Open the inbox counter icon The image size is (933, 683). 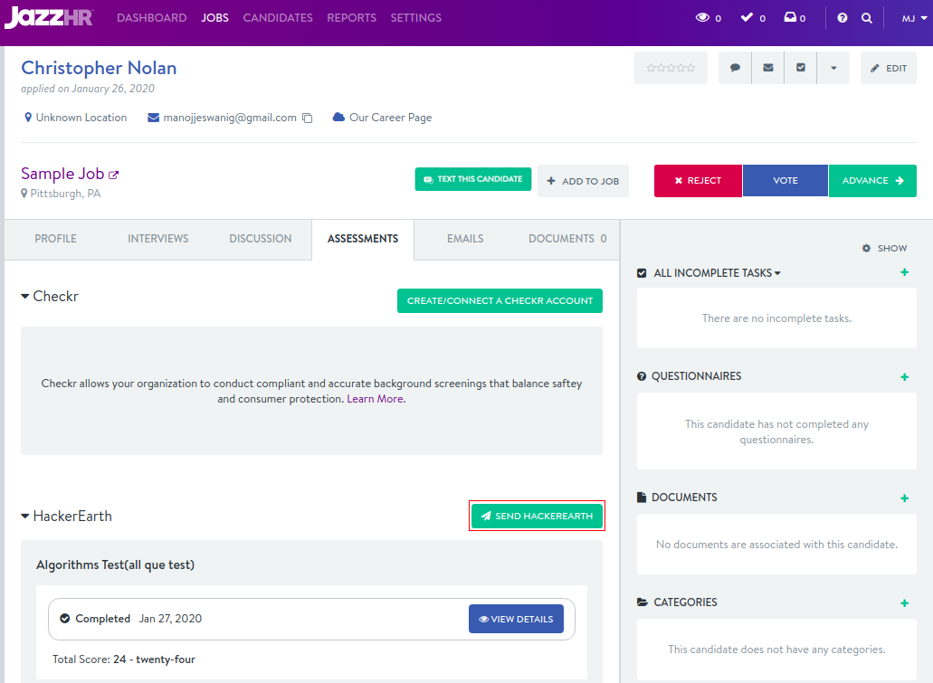(x=790, y=18)
